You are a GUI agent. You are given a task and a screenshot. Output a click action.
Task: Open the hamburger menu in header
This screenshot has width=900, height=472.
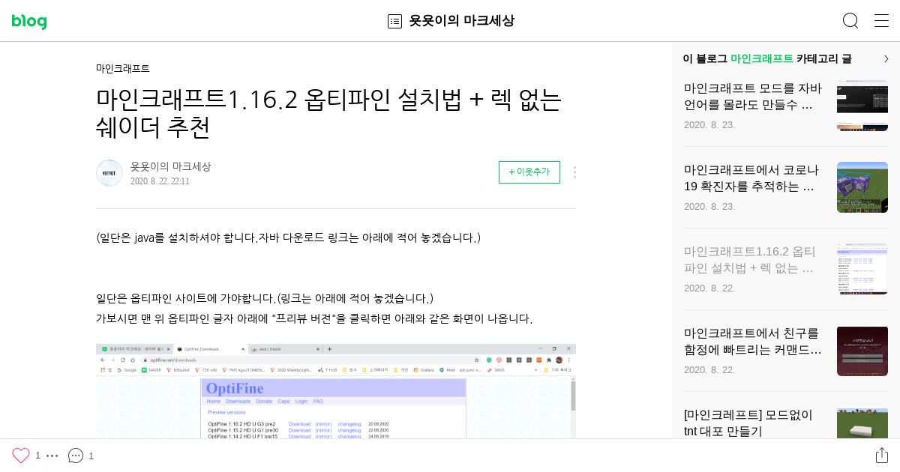[x=882, y=20]
